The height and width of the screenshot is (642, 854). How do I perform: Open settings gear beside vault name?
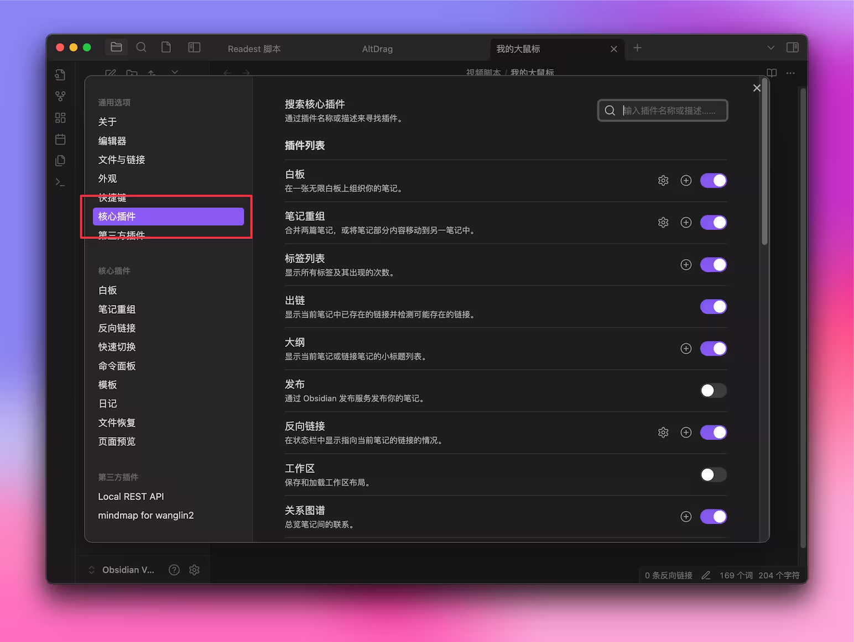194,570
